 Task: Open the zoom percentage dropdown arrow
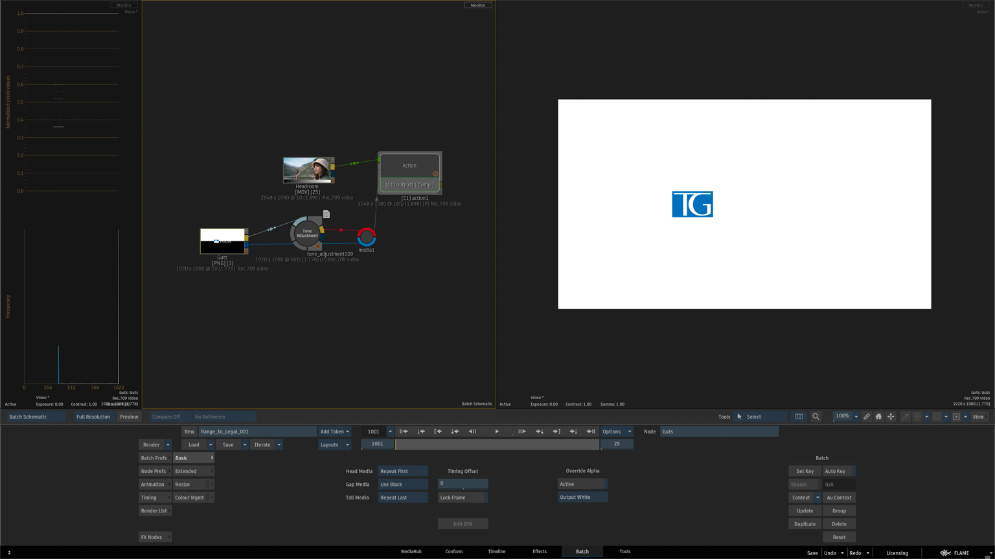point(856,417)
